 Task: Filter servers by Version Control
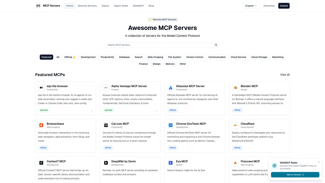pos(195,57)
